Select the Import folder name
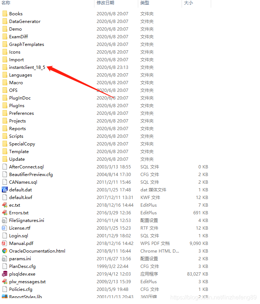This screenshot has width=260, height=304. [x=16, y=60]
